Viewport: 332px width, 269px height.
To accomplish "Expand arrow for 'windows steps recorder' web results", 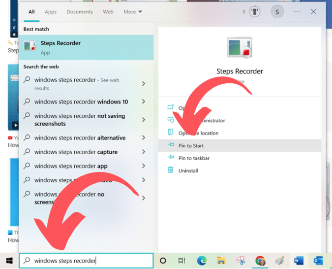I will coord(144,84).
